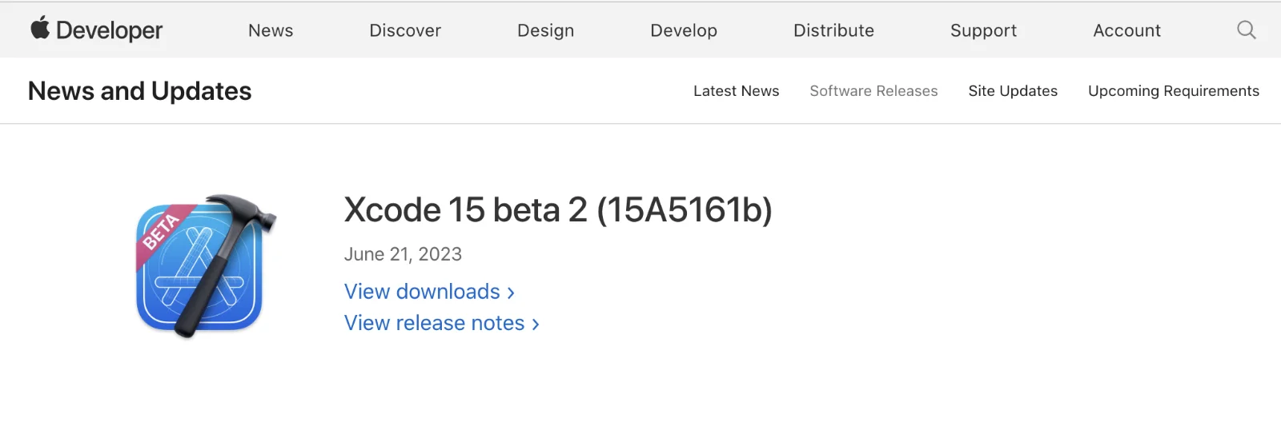Viewport: 1281px width, 438px height.
Task: Click the Xcode beta hammer icon
Action: pos(206,266)
